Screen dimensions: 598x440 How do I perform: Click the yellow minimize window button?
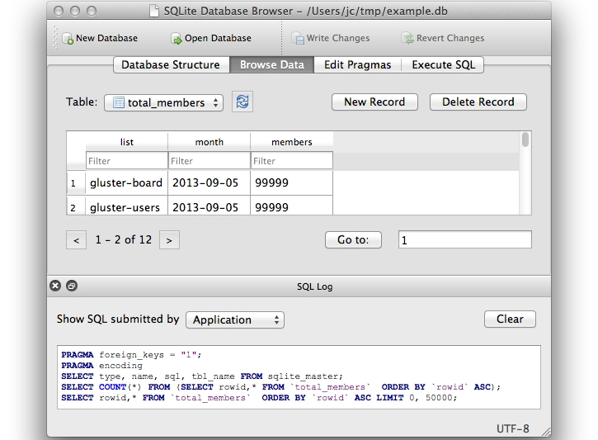coord(75,11)
